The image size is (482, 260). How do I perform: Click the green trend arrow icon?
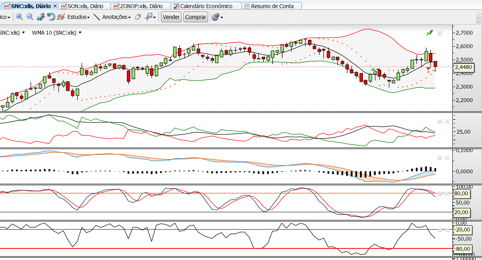[x=430, y=33]
